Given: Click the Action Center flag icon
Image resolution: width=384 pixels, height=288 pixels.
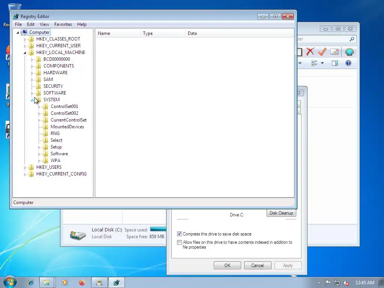Looking at the screenshot, I should tap(328, 283).
